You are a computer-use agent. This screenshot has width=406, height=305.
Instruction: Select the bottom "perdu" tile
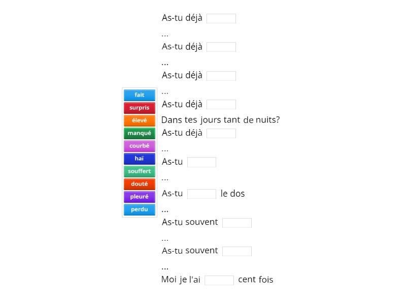coord(139,209)
